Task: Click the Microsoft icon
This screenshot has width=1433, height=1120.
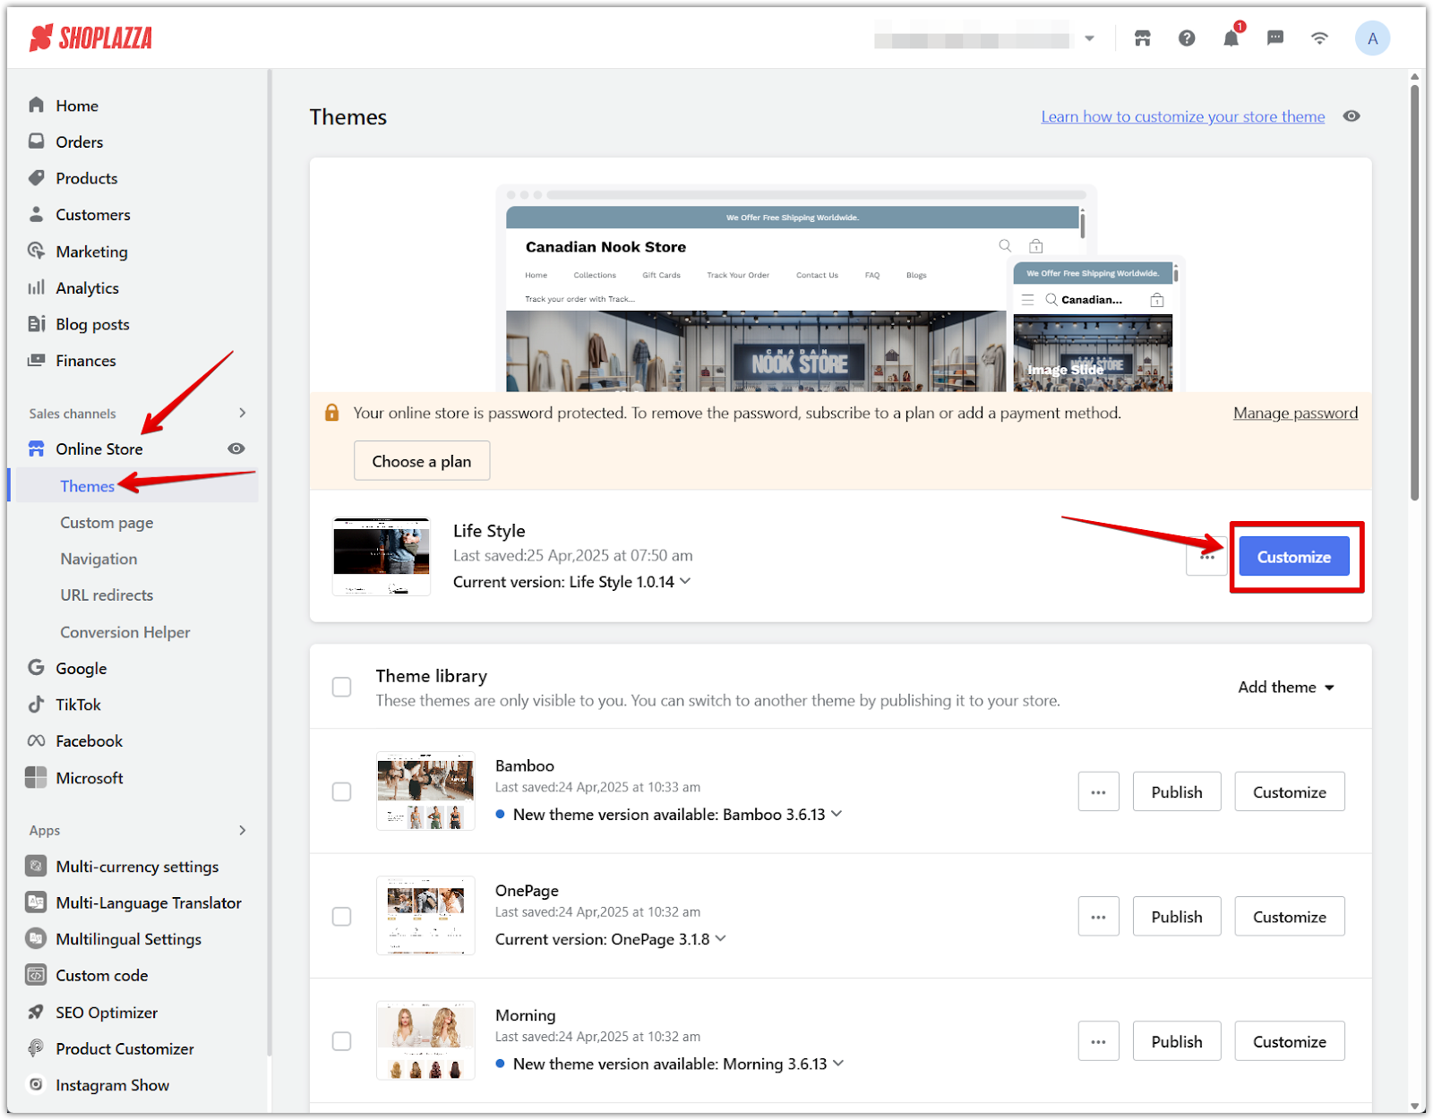Action: (x=36, y=777)
